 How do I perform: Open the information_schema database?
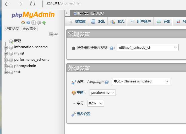point(31,47)
